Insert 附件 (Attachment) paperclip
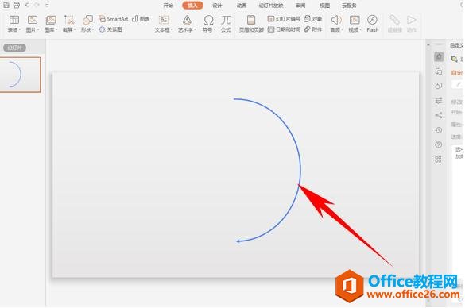 313,29
